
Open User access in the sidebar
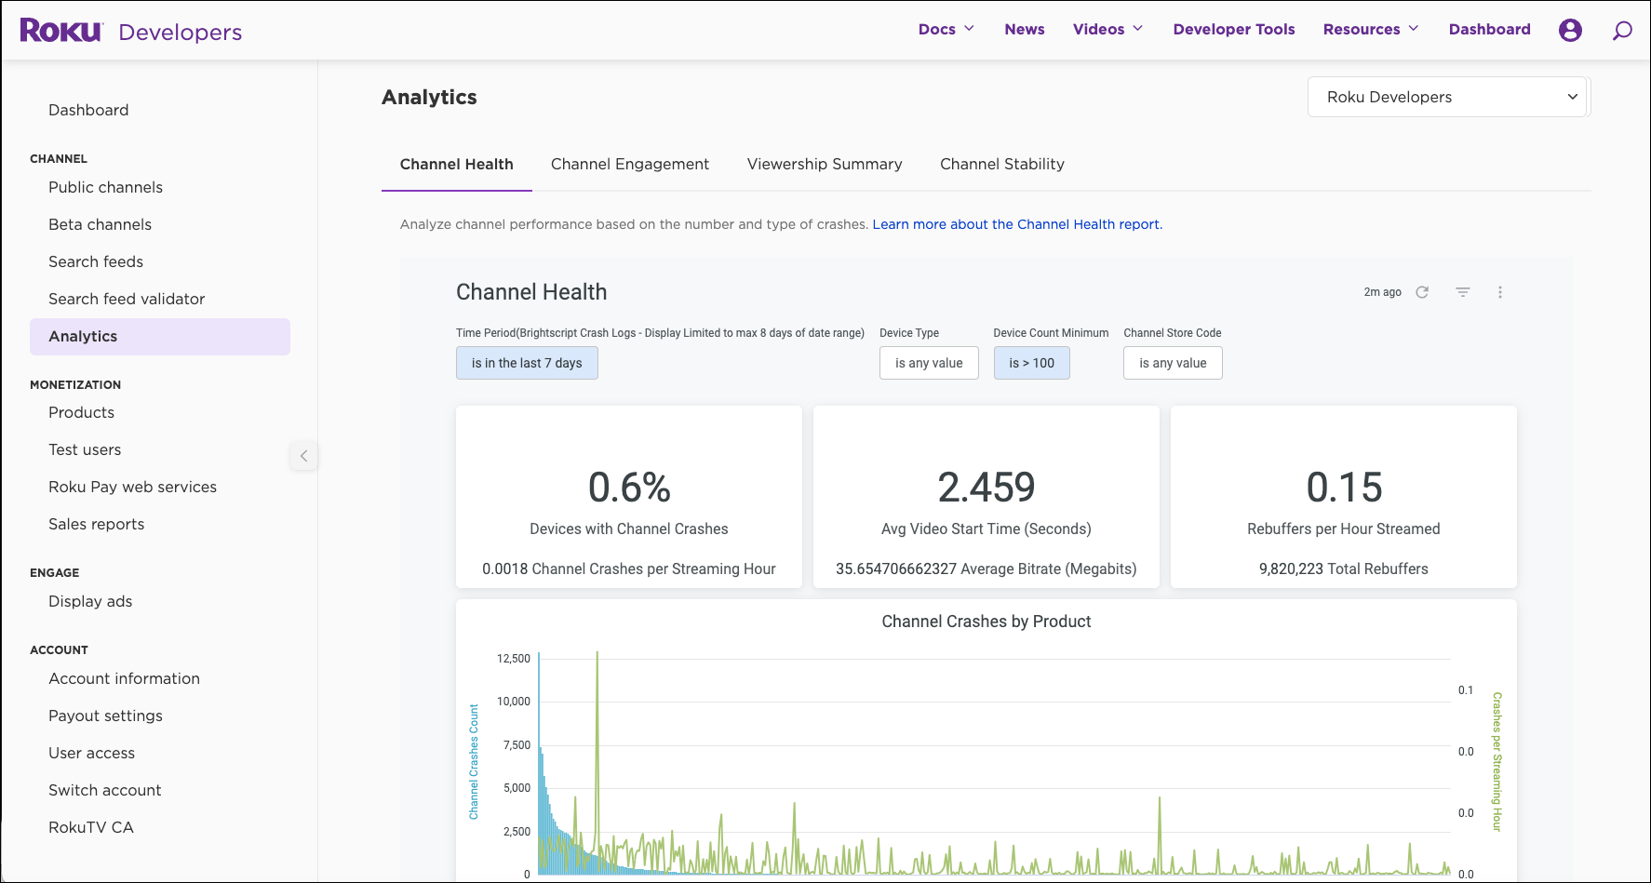click(91, 753)
